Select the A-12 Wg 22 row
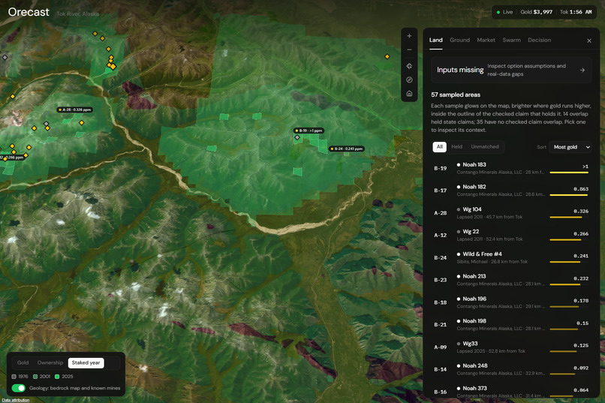The height and width of the screenshot is (403, 605). point(511,235)
